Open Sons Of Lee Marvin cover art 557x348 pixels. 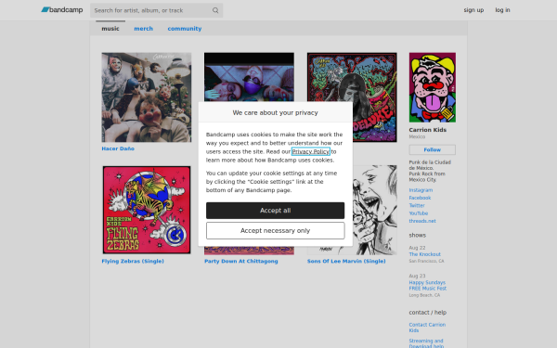coord(375,210)
